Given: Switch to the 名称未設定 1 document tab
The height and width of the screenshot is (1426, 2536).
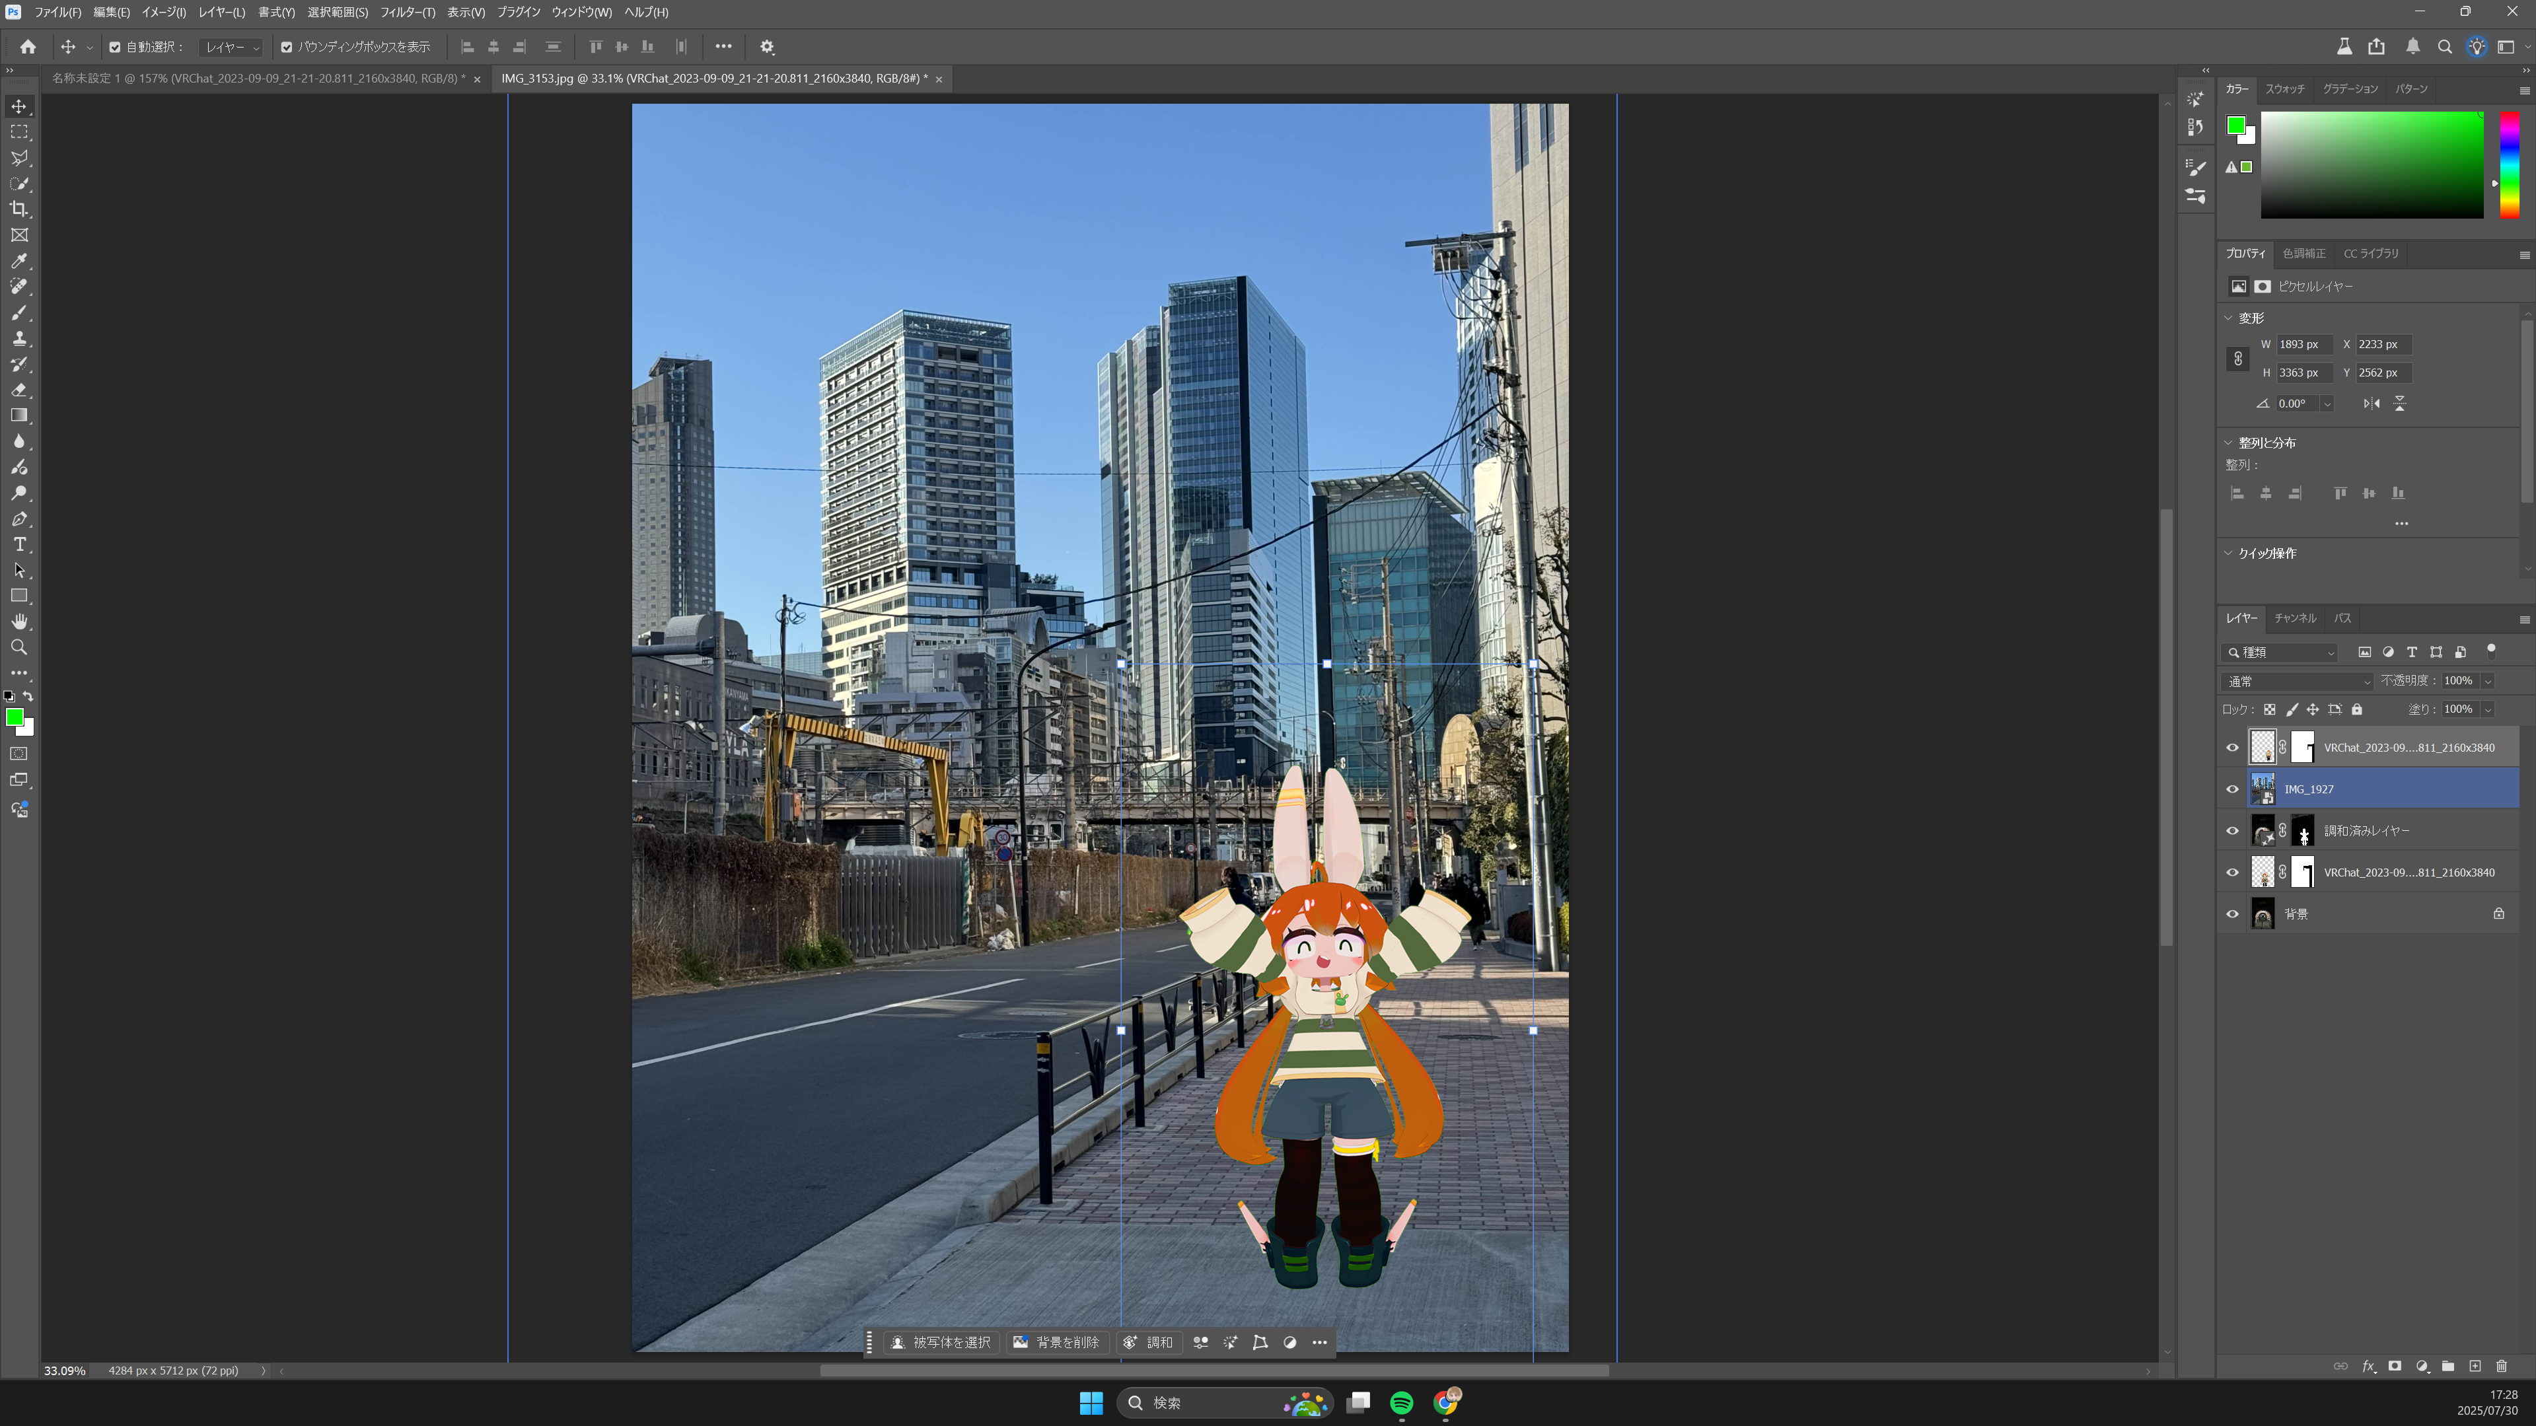Looking at the screenshot, I should [x=259, y=79].
